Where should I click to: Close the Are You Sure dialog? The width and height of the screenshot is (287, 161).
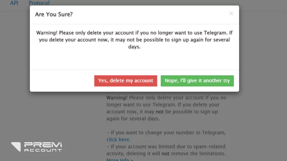(231, 14)
